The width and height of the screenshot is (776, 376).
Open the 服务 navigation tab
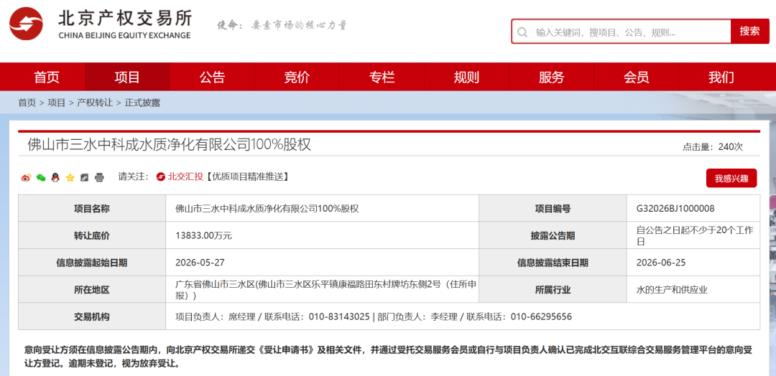pos(551,77)
